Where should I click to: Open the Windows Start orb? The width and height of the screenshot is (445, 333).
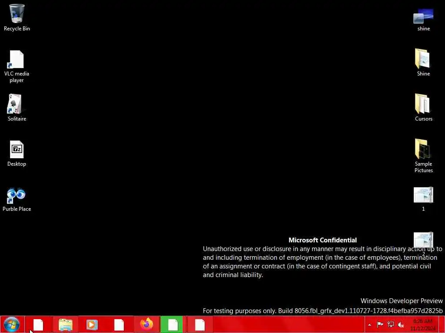[x=12, y=324]
